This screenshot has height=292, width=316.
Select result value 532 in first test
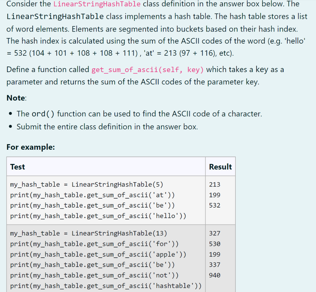coord(214,205)
